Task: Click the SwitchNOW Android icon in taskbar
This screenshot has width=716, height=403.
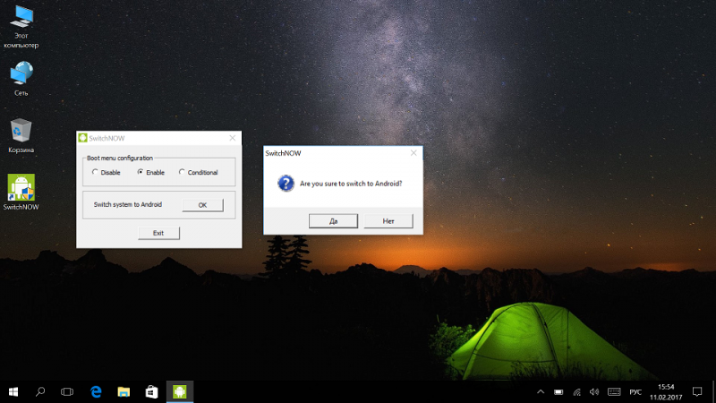Action: [x=179, y=391]
